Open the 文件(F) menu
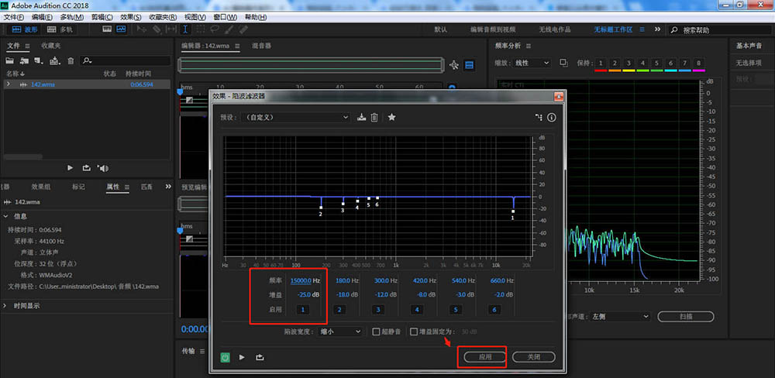The image size is (775, 378). 14,17
